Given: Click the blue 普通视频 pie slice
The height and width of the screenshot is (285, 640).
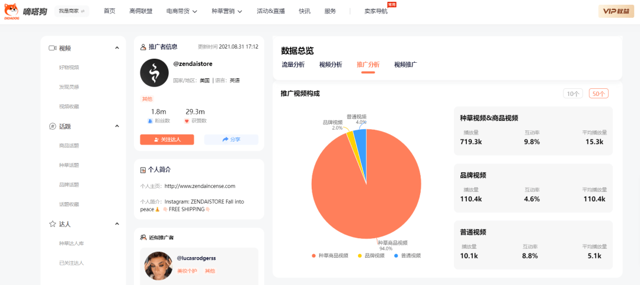Looking at the screenshot, I should 361,137.
